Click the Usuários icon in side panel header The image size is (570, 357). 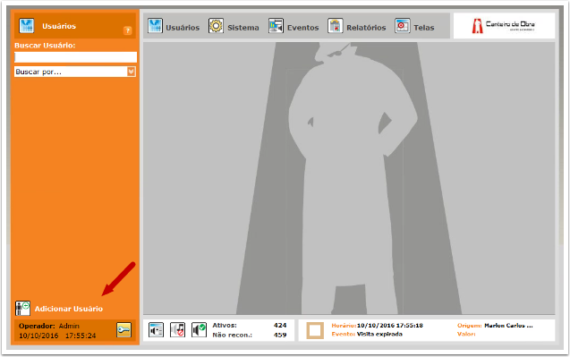[x=27, y=26]
